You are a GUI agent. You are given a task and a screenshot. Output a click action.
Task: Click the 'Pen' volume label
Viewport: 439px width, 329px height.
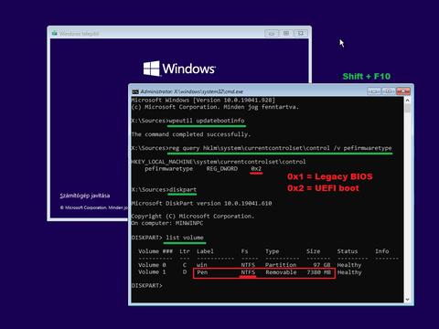pos(202,272)
